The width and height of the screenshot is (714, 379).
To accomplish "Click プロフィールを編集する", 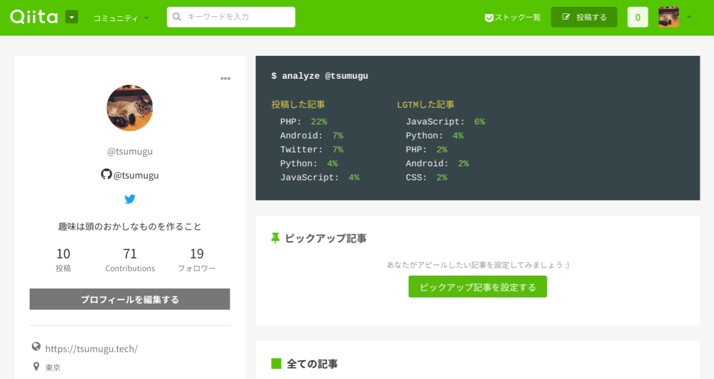I will (x=130, y=299).
